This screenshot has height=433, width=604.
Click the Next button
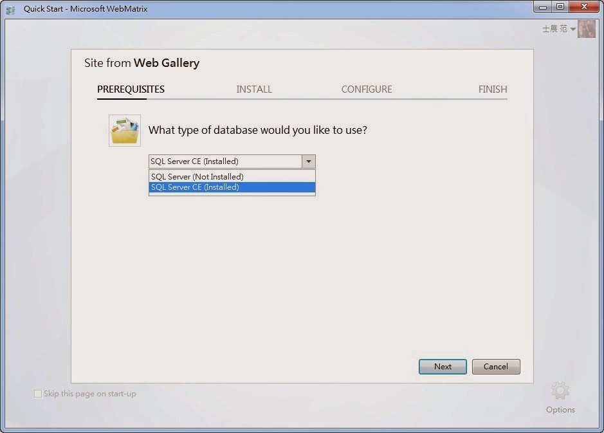click(x=443, y=367)
